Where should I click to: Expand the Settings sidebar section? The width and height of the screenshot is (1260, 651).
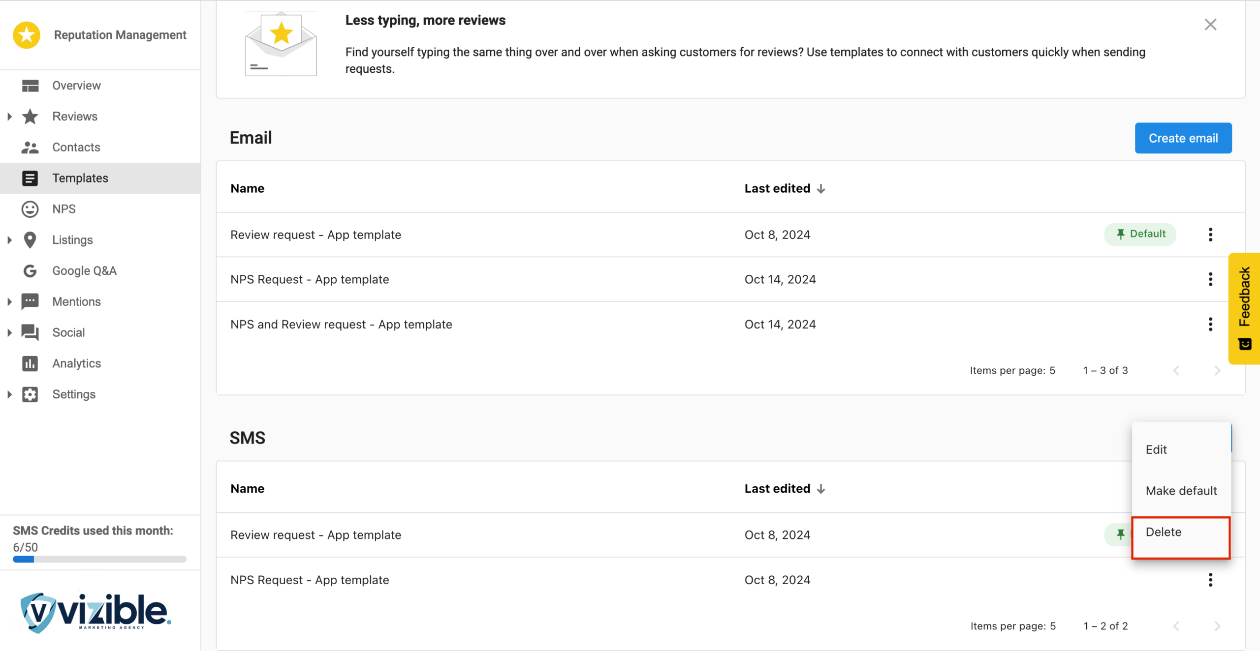click(9, 394)
